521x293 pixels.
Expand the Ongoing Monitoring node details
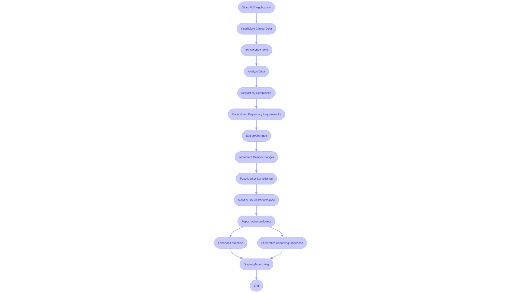(x=256, y=264)
